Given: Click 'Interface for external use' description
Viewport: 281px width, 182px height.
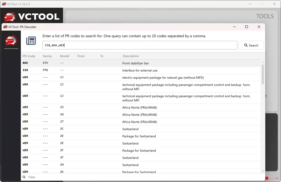Looking at the screenshot, I should pyautogui.click(x=140, y=70).
